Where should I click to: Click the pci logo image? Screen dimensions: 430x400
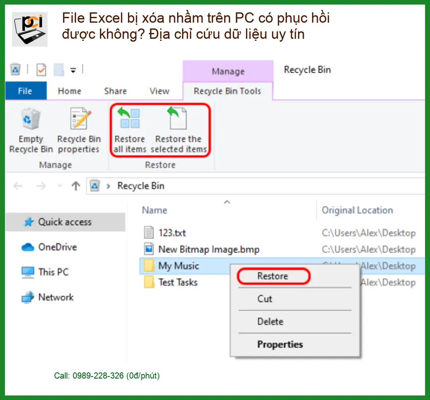click(30, 29)
